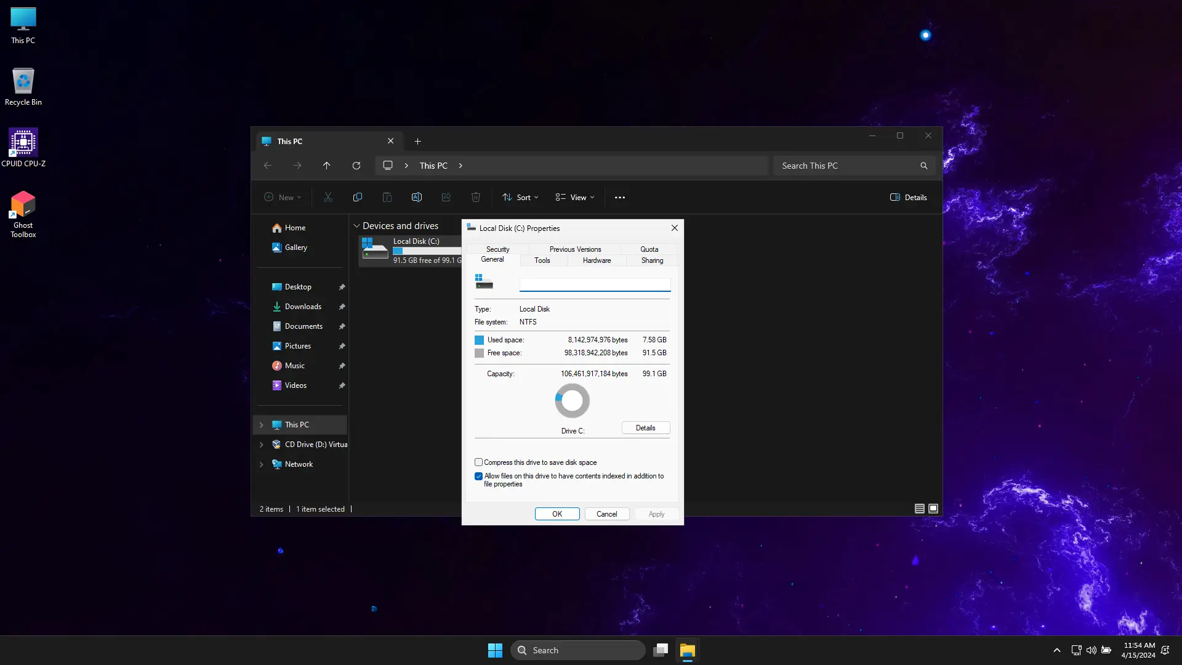
Task: Click the Details button under Drive C
Action: pyautogui.click(x=645, y=428)
